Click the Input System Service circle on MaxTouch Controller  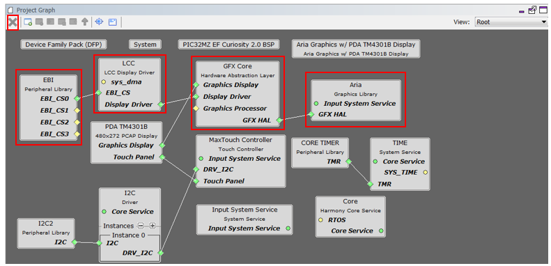[201, 159]
